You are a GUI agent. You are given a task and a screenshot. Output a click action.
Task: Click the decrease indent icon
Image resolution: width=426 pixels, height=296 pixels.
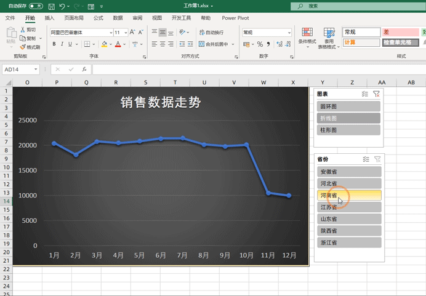[182, 44]
